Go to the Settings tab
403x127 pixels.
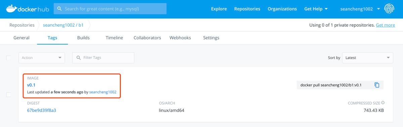pos(211,38)
